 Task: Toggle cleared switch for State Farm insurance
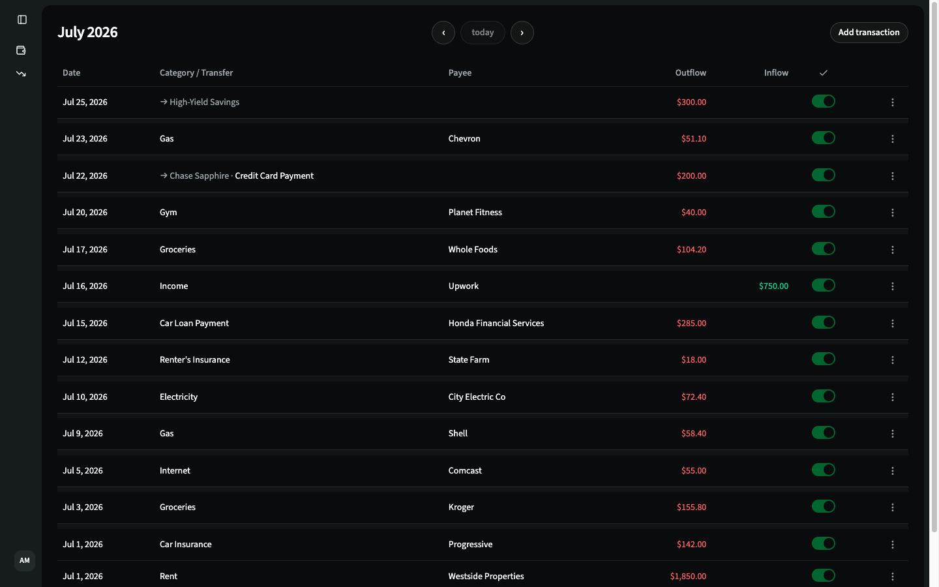click(824, 359)
